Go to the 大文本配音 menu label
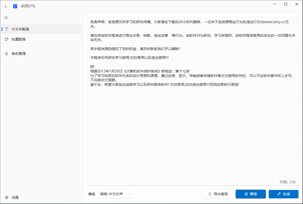The height and width of the screenshot is (204, 303). [20, 29]
